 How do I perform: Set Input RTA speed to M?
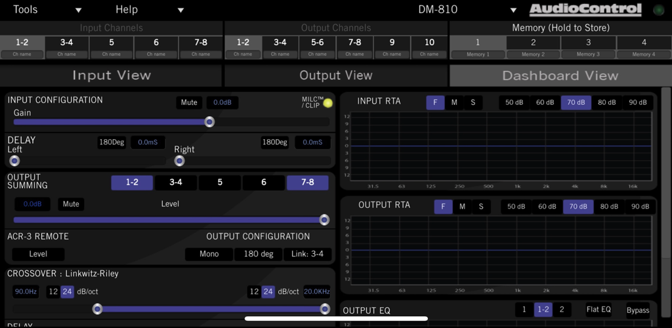tap(454, 103)
